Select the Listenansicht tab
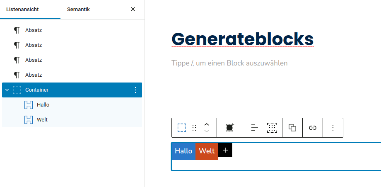Image resolution: width=381 pixels, height=187 pixels. (x=22, y=10)
